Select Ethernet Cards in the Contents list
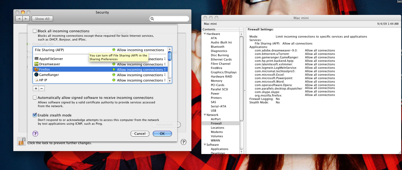Image resolution: width=402 pixels, height=170 pixels. point(221,59)
